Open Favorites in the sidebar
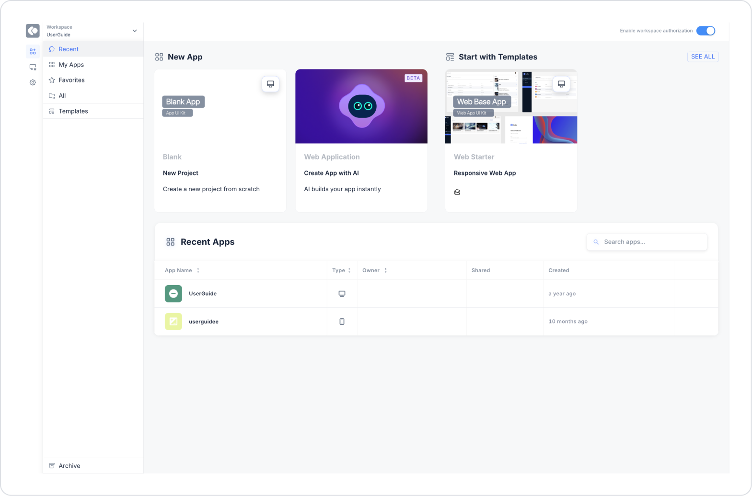 93,80
